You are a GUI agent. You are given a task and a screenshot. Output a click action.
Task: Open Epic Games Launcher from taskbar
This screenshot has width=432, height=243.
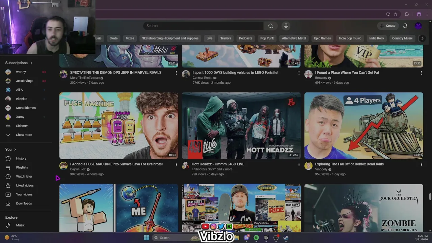(266, 238)
